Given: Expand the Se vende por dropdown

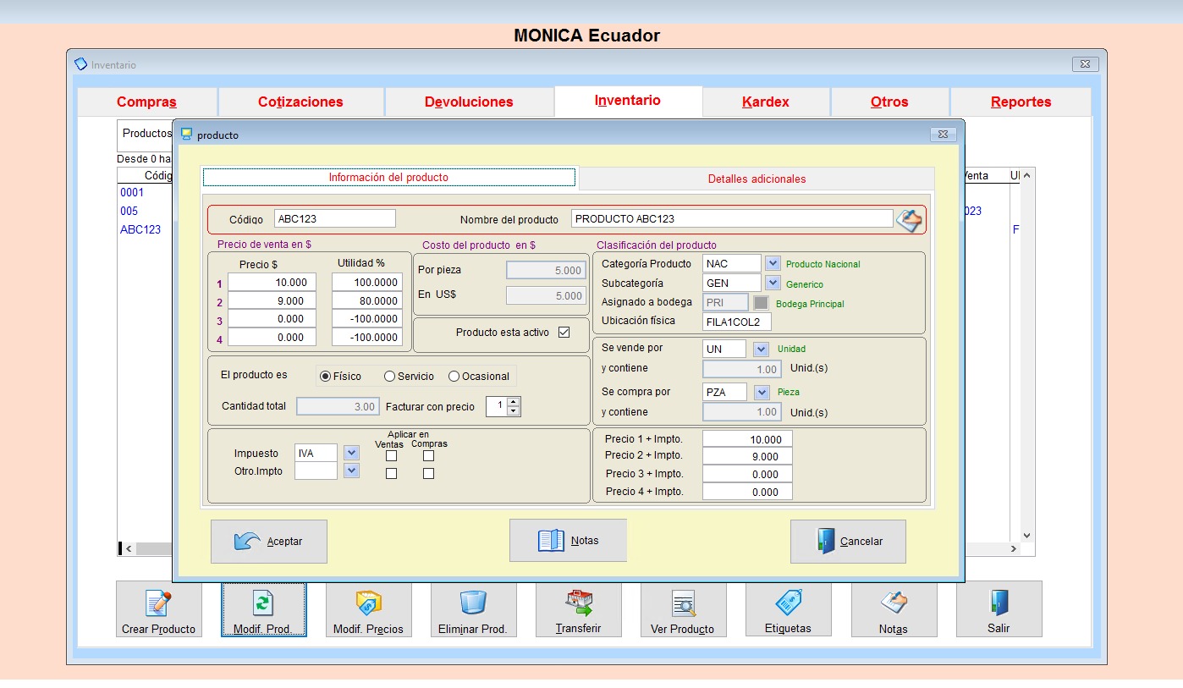Looking at the screenshot, I should pos(759,348).
